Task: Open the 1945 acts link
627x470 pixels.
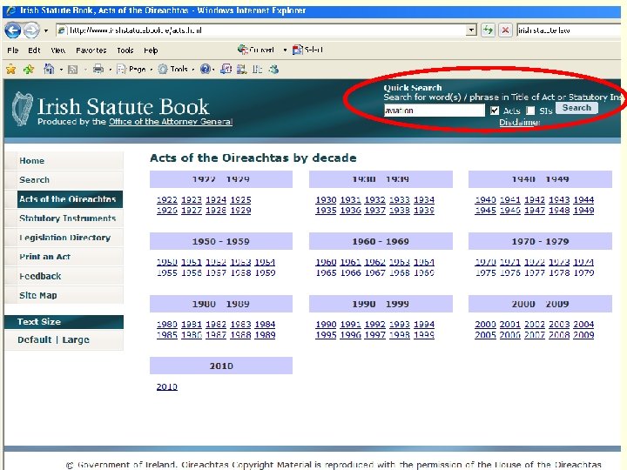Action: point(485,211)
